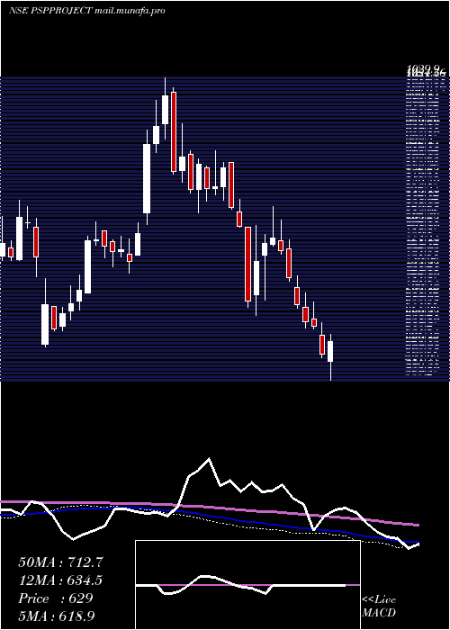Image resolution: width=450 pixels, height=630 pixels.
Task: Click the 5MA : 618.9 value
Action: (x=58, y=616)
